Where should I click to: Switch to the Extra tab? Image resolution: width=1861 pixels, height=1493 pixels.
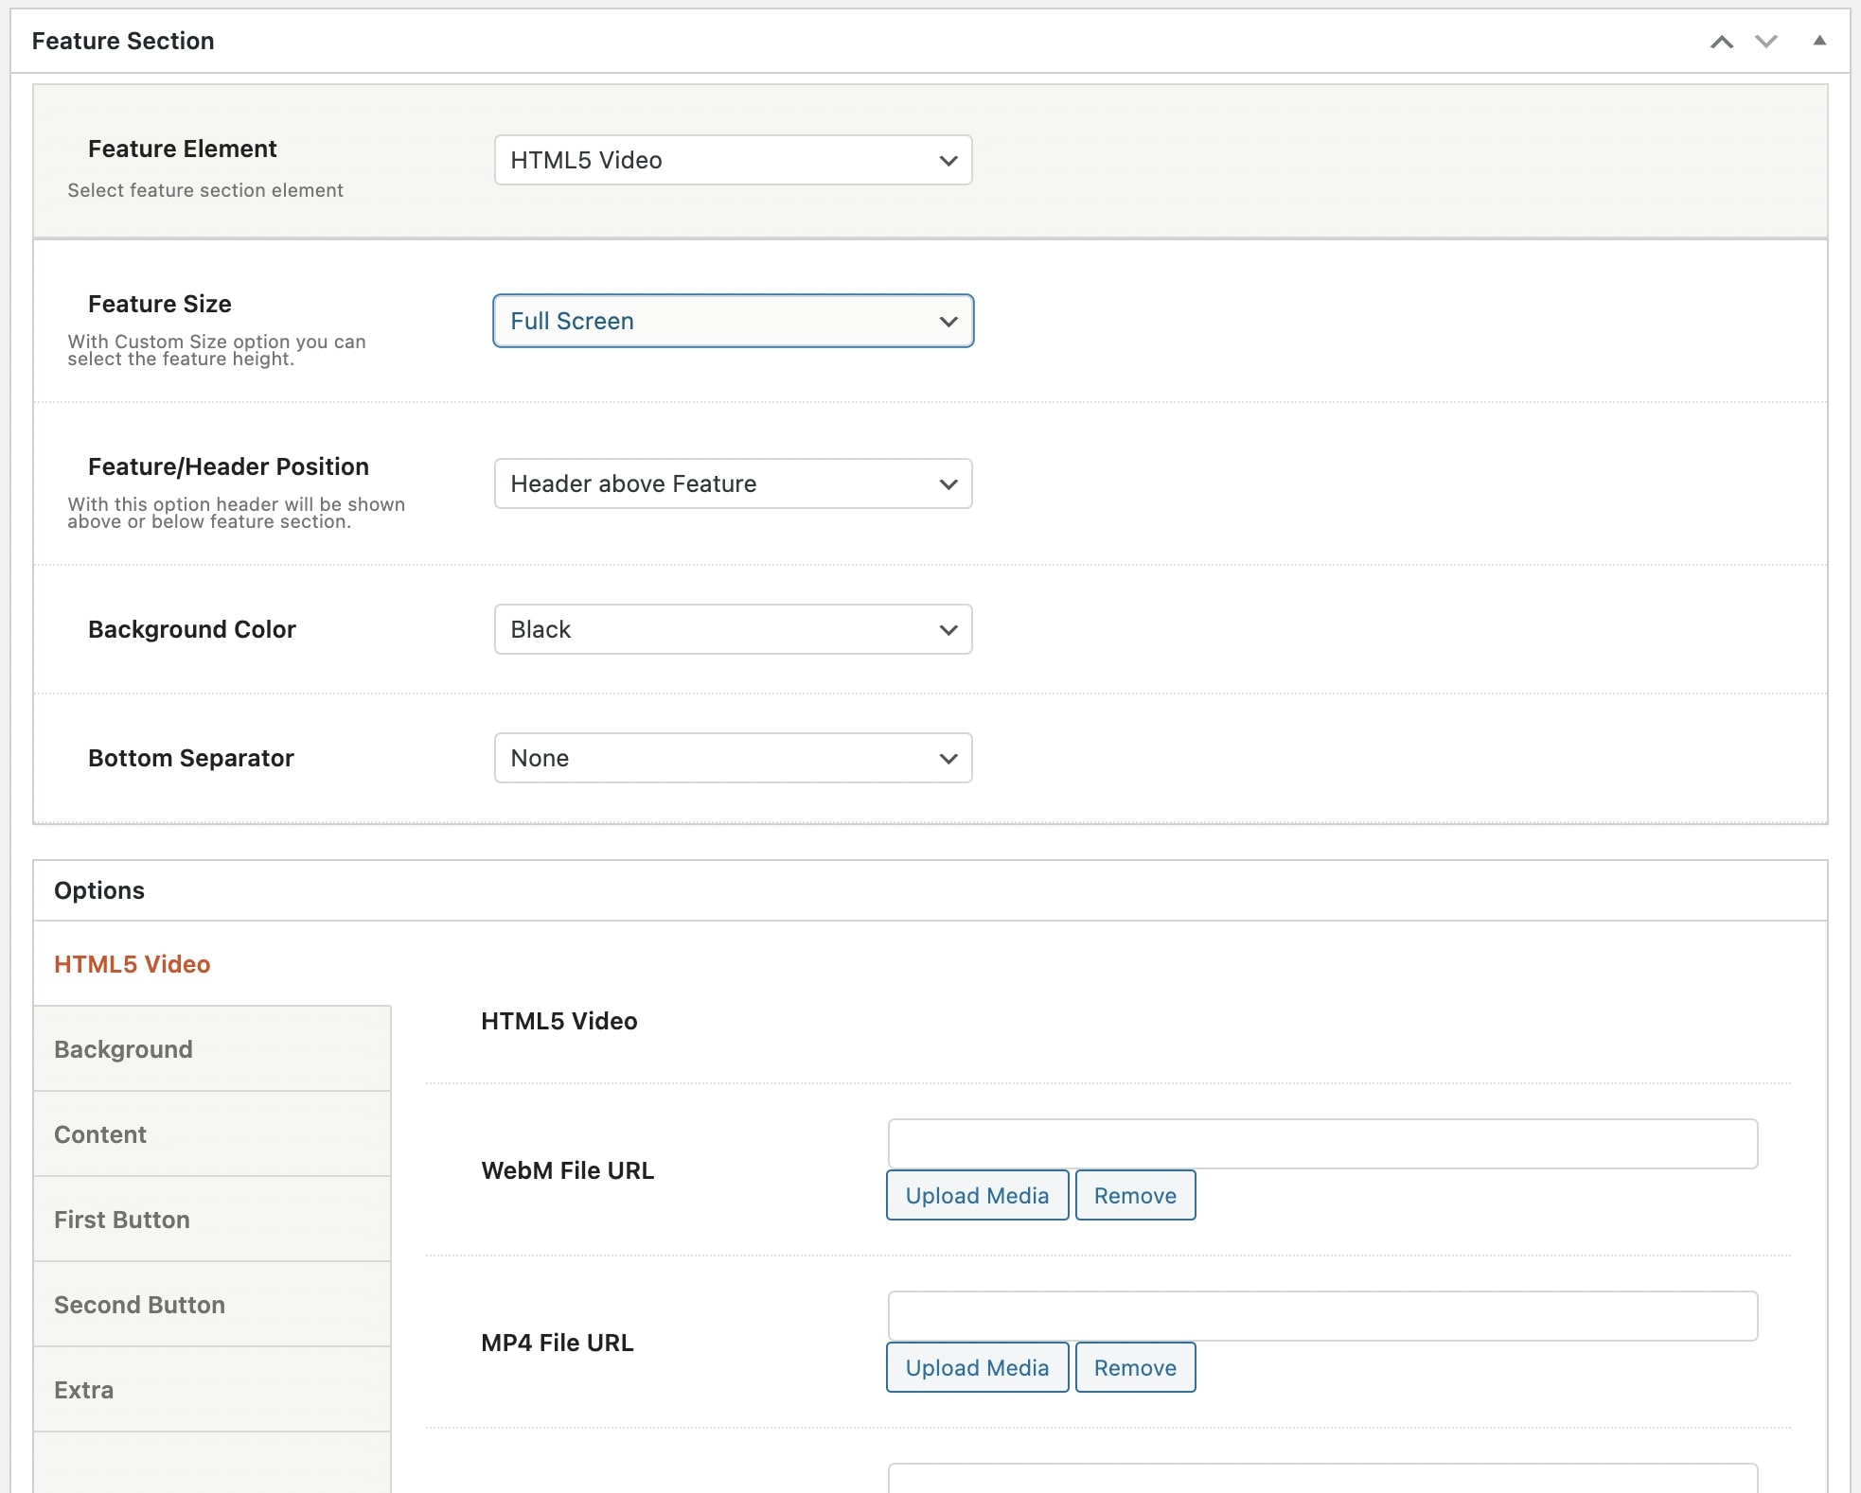[84, 1389]
